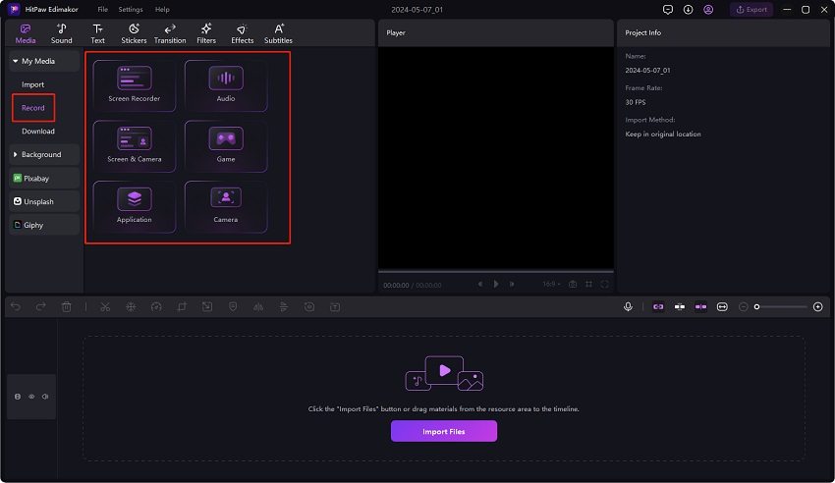Toggle track visibility eye icon
This screenshot has width=835, height=483.
(x=30, y=397)
